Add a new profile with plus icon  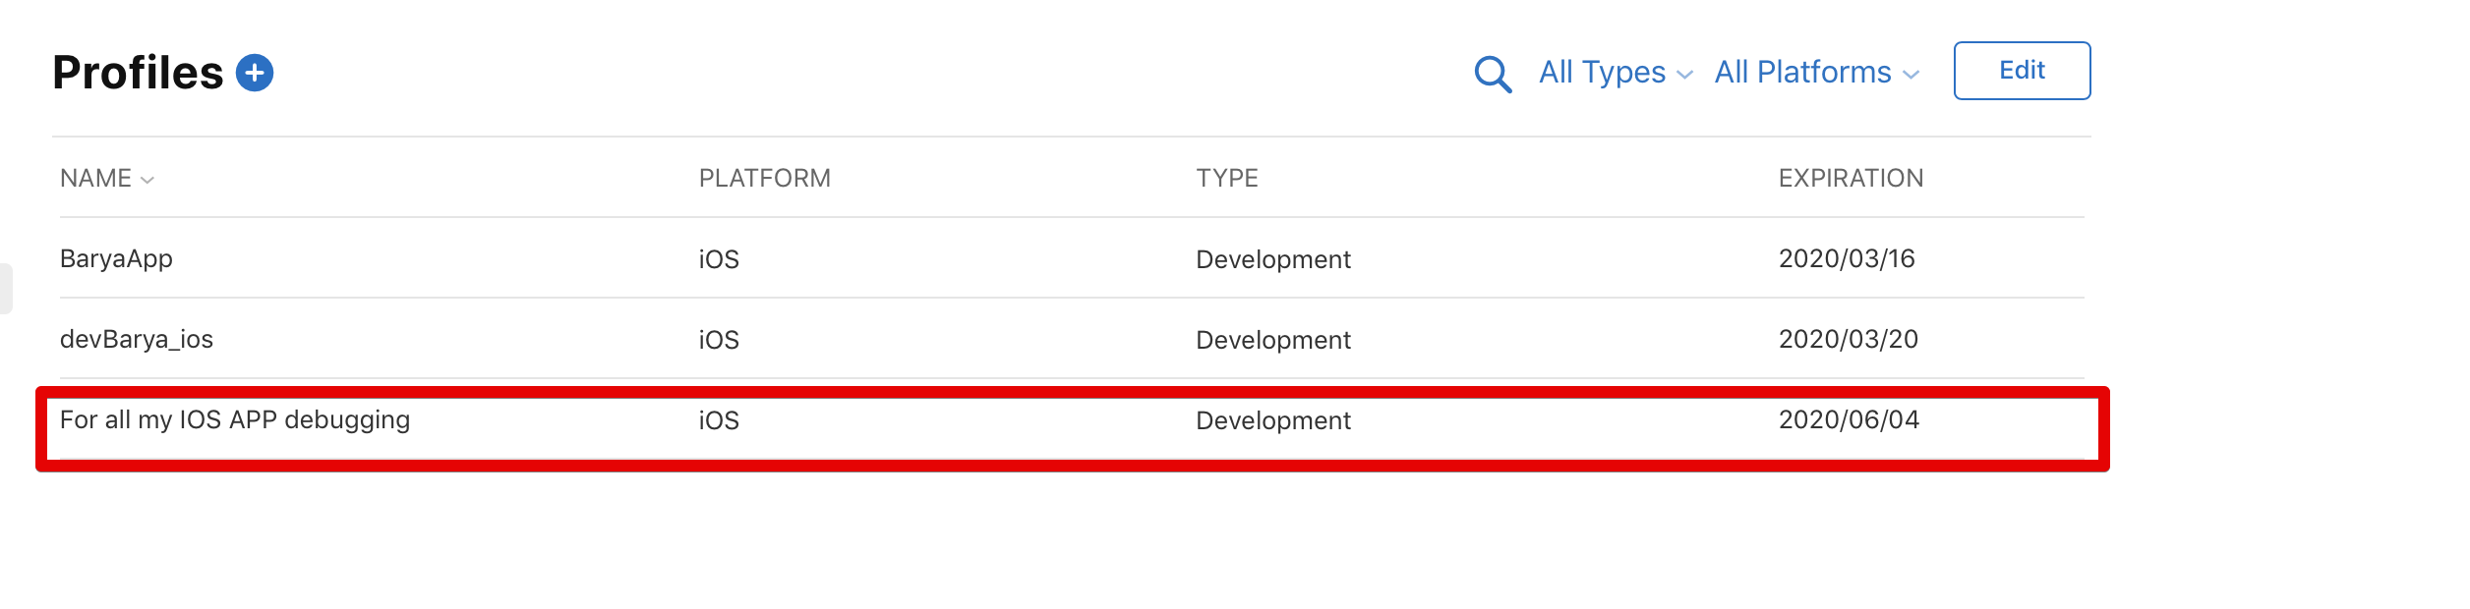[255, 73]
